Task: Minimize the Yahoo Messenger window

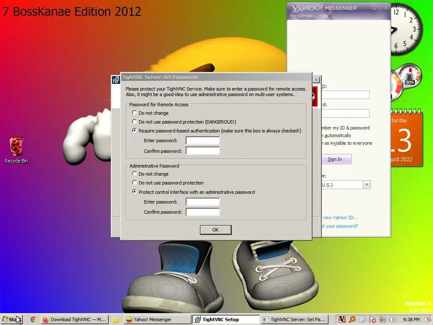Action: [374, 8]
